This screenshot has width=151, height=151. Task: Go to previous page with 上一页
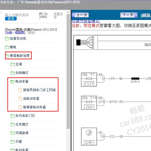[x=80, y=15]
